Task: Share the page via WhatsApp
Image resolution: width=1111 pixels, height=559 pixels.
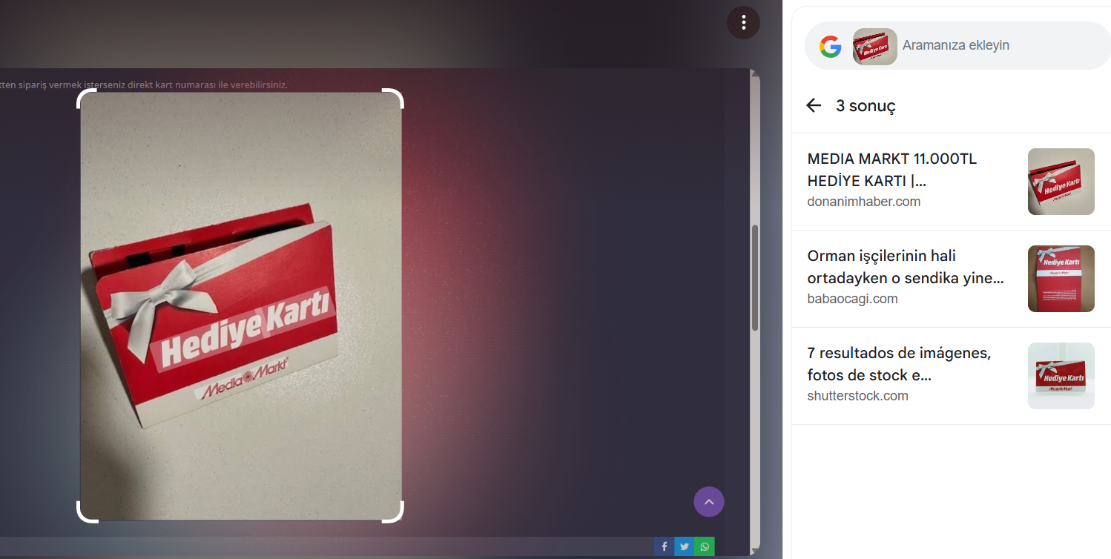Action: click(705, 547)
